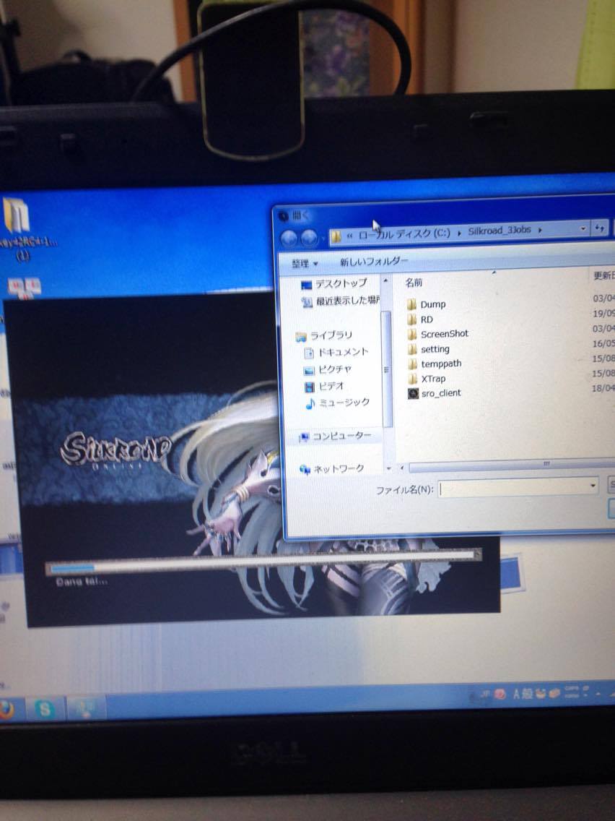Image resolution: width=615 pixels, height=821 pixels.
Task: Expand the arrow after ローカル ディスク (C:) in the path
Action: 459,233
